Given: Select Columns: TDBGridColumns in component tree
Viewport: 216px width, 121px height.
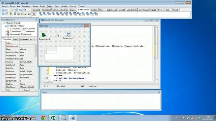Looking at the screenshot, I should (24, 29).
